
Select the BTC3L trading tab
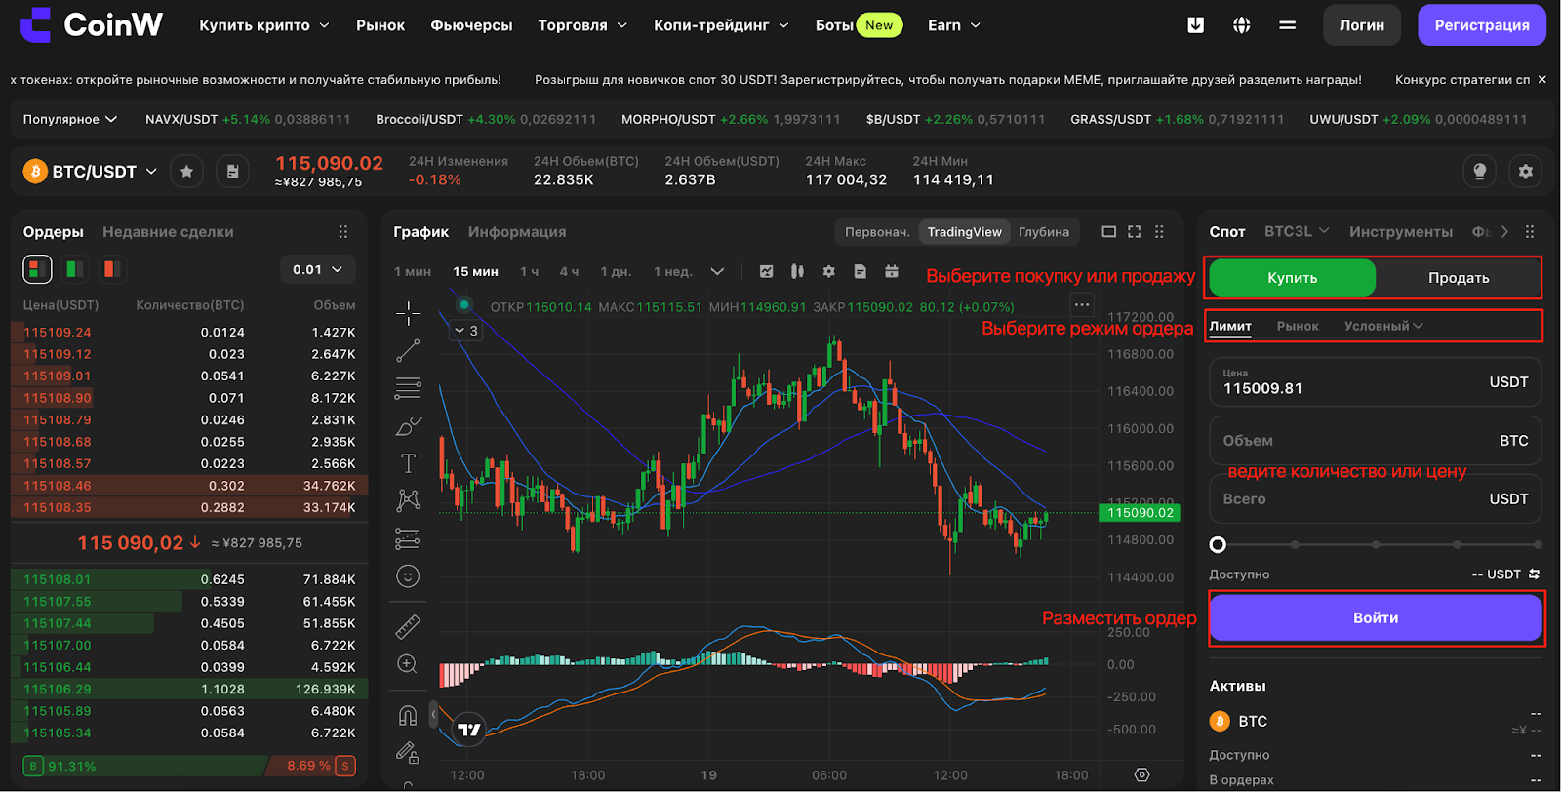(1297, 231)
